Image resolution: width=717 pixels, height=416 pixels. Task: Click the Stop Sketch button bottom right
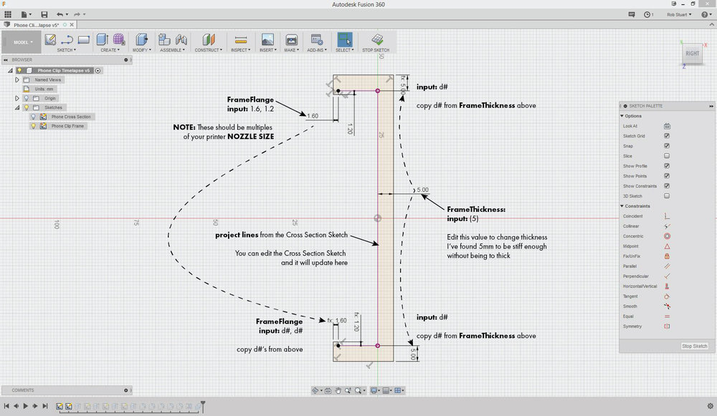point(693,346)
